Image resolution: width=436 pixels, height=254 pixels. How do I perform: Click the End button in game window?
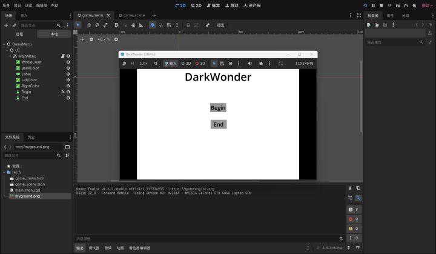(219, 124)
